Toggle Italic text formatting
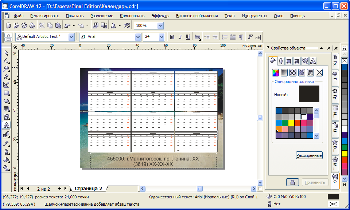The height and width of the screenshot is (210, 350). pos(180,37)
